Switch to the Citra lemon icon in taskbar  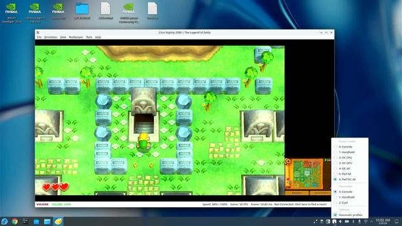[x=58, y=222]
